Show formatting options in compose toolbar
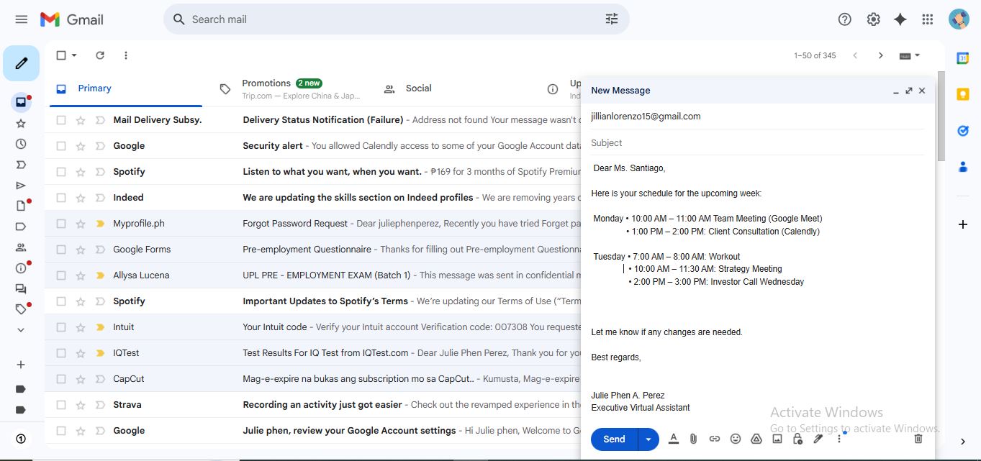The image size is (981, 461). [x=674, y=439]
